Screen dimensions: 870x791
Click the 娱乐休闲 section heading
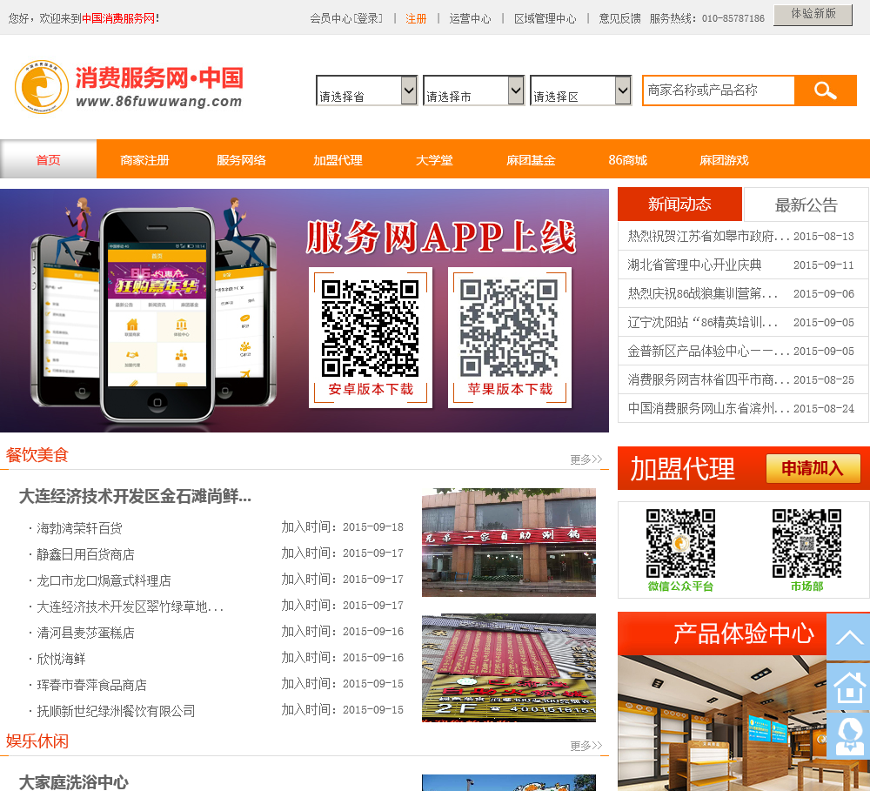(x=37, y=741)
